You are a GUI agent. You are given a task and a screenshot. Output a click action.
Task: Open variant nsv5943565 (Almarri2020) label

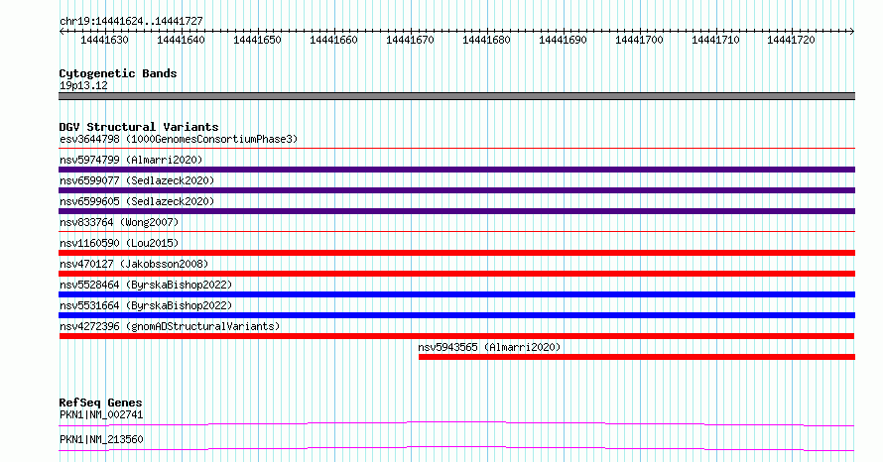point(489,347)
